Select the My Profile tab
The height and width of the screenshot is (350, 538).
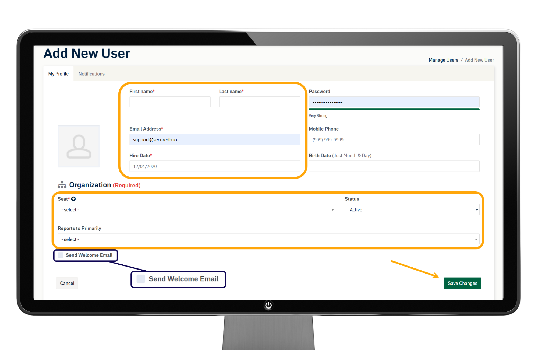click(58, 74)
